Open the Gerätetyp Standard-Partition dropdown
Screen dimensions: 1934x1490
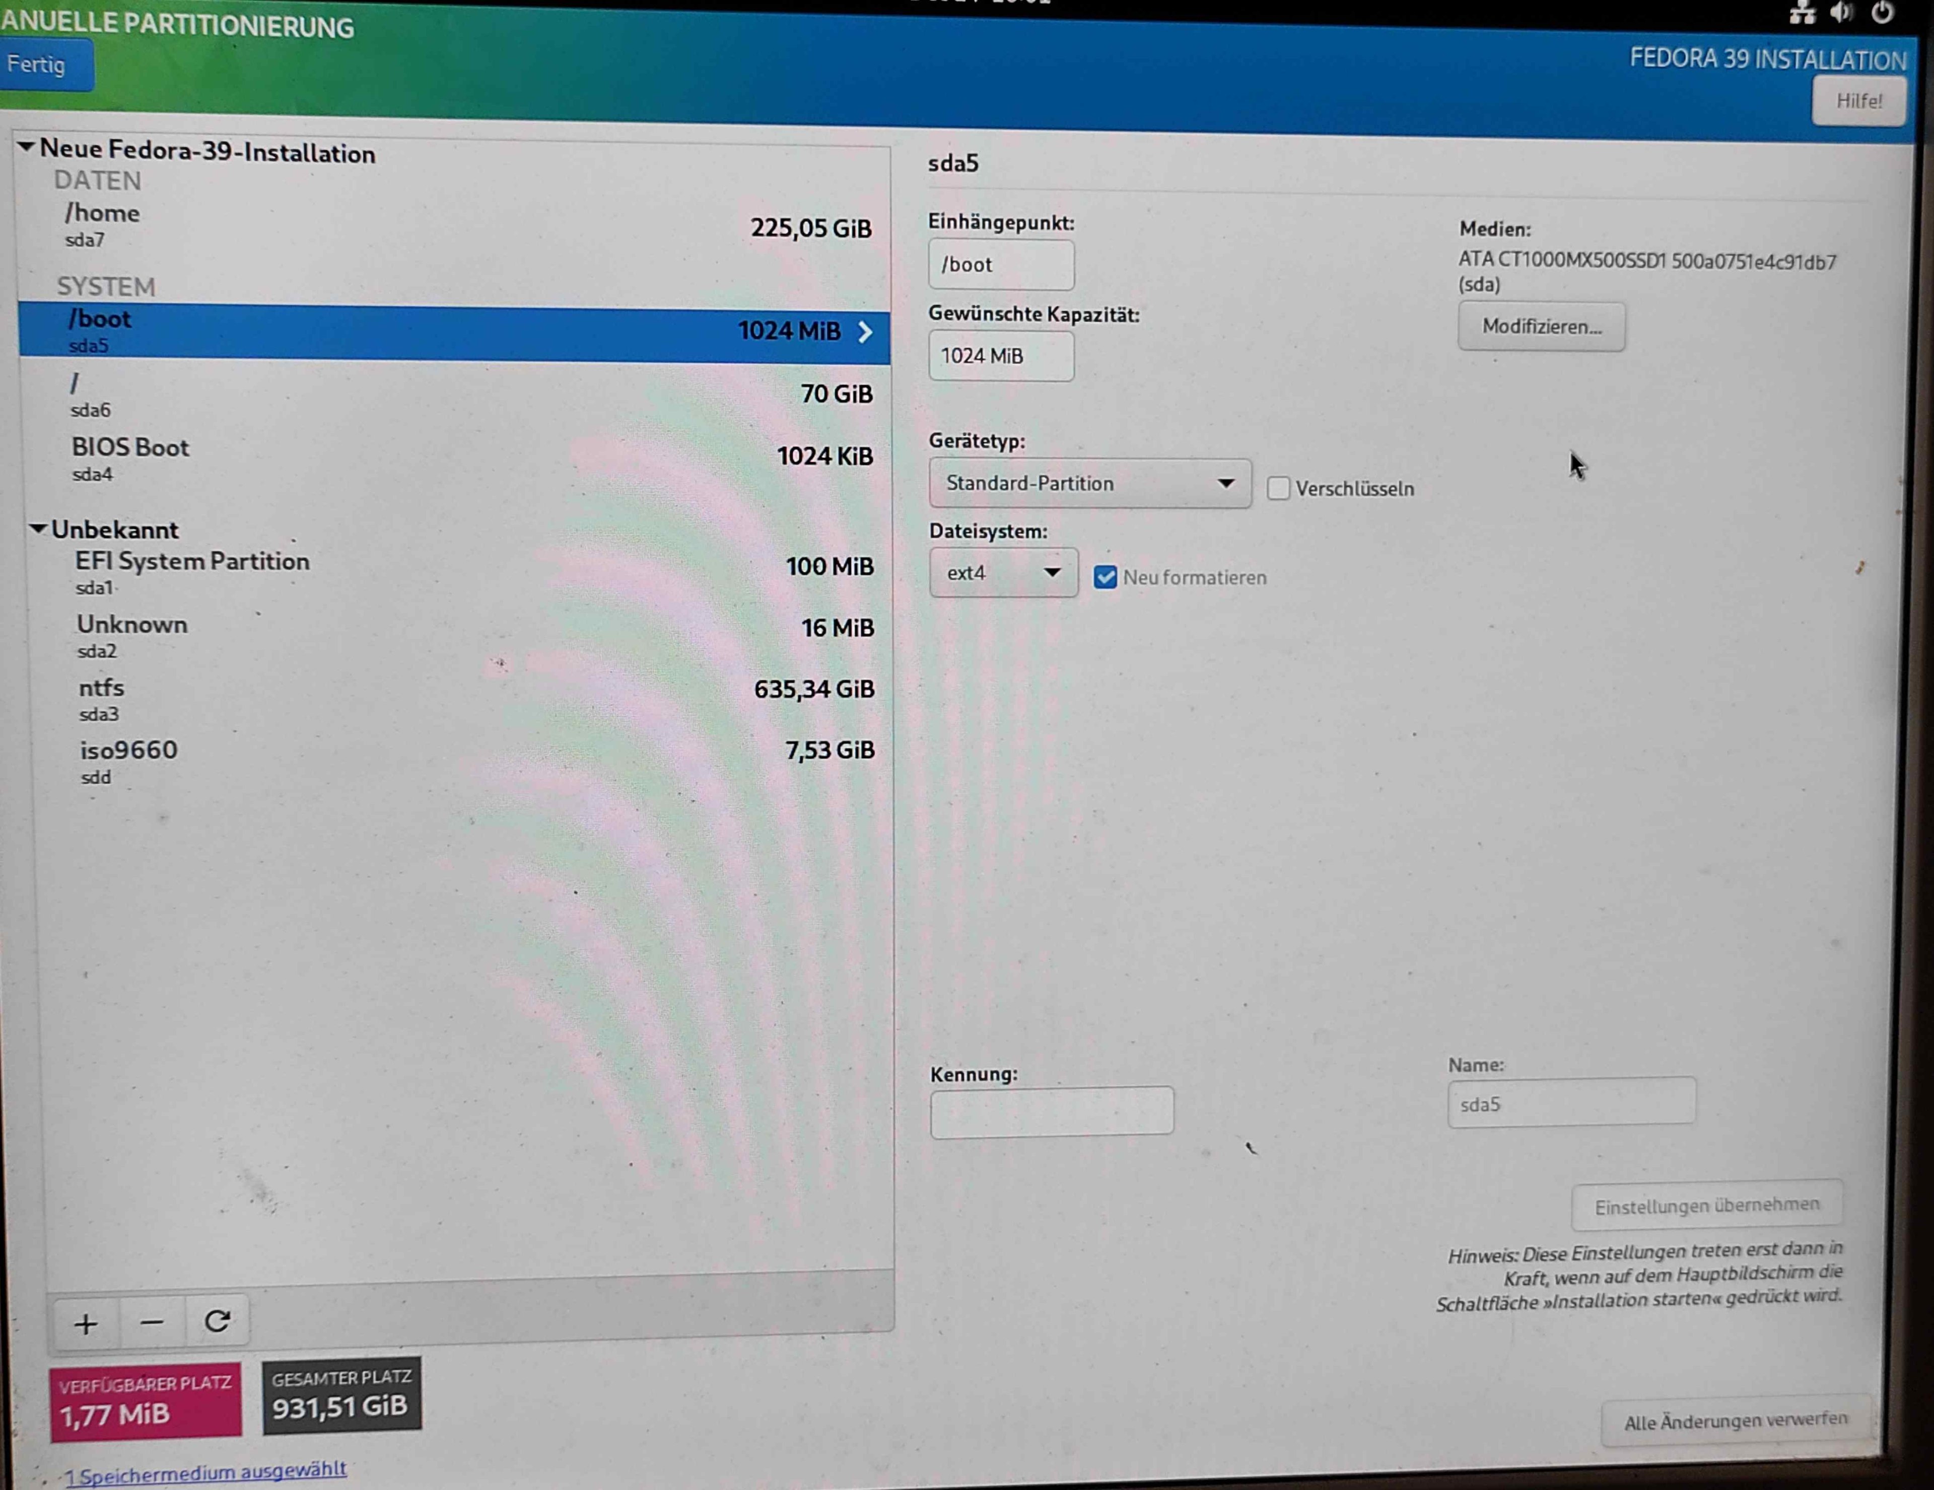point(1089,483)
